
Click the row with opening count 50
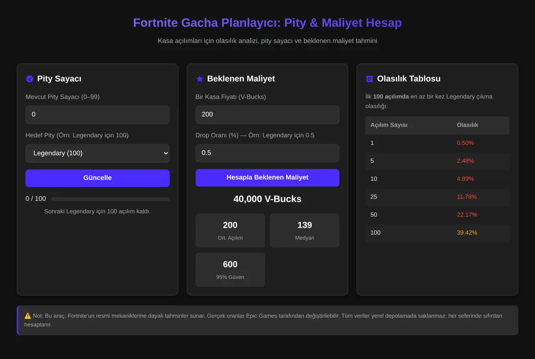437,215
